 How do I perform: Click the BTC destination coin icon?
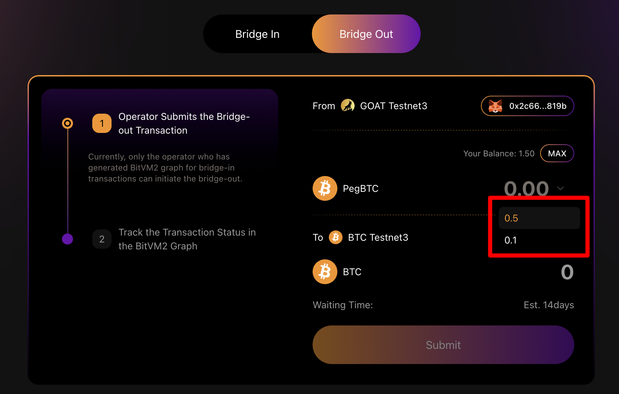click(x=325, y=272)
